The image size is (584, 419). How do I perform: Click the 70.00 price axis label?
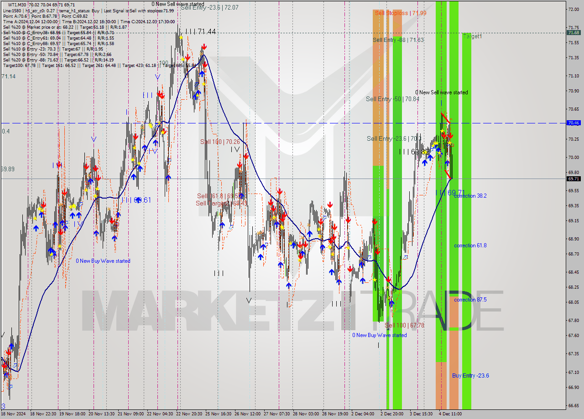pyautogui.click(x=574, y=158)
